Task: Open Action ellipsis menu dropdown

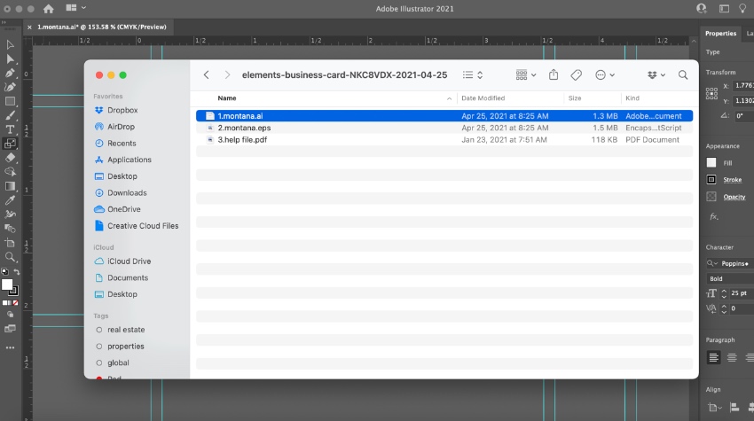Action: point(605,74)
